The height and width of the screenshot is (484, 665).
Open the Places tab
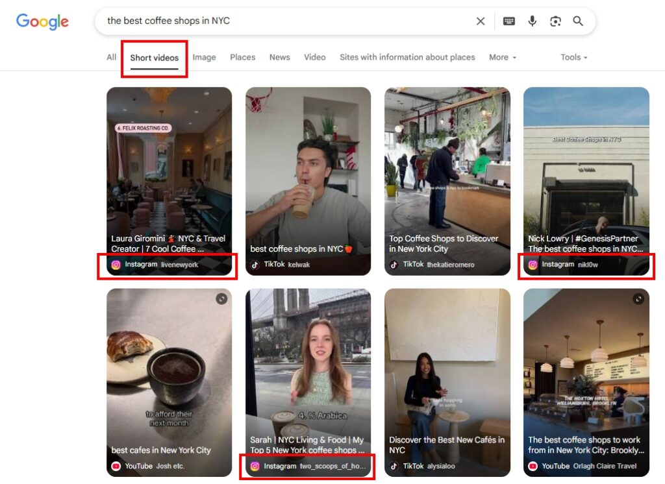[243, 57]
